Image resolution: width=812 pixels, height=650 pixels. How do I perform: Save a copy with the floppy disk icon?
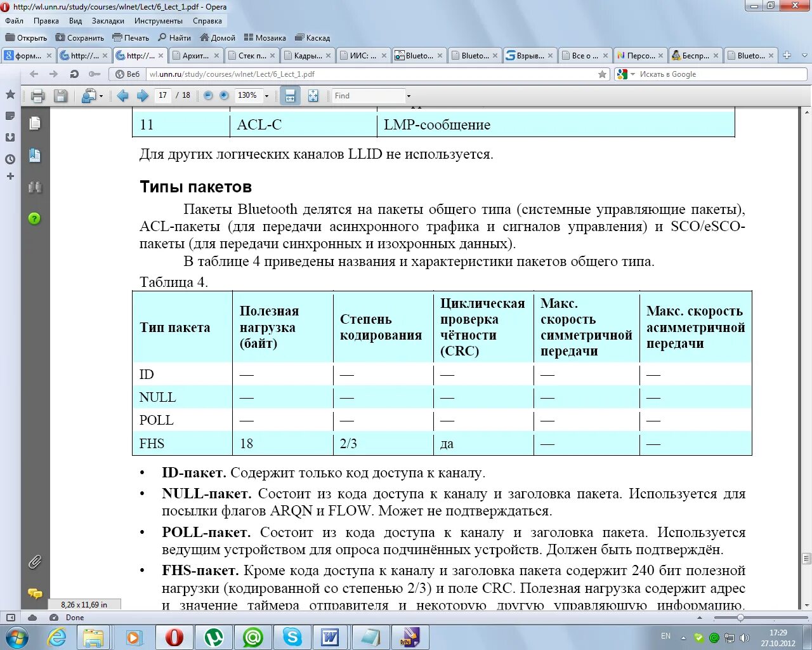click(x=60, y=96)
